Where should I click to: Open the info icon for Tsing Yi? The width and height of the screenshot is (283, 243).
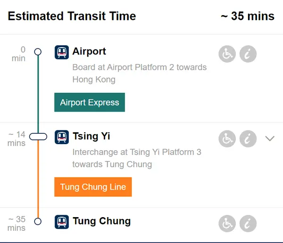tap(248, 139)
